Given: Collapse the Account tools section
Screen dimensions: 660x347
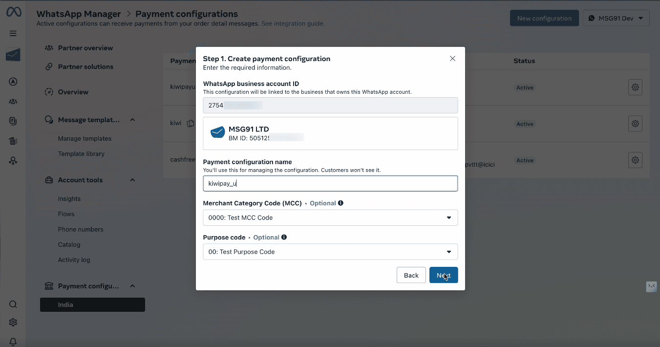Looking at the screenshot, I should [132, 180].
